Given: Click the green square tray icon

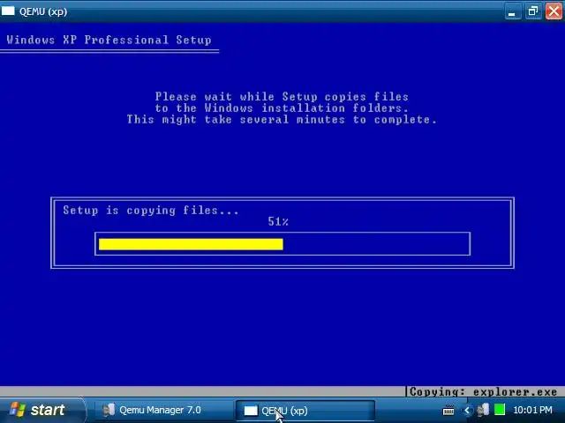Looking at the screenshot, I should (500, 410).
